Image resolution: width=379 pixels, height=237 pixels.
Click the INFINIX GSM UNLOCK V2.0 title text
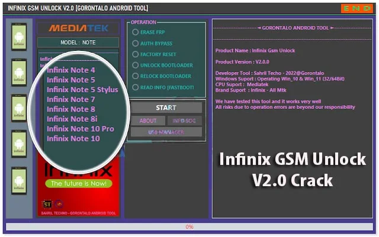pyautogui.click(x=78, y=8)
